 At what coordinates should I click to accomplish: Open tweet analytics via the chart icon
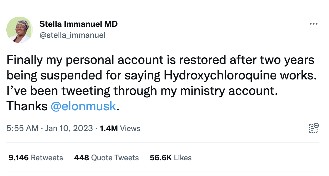click(x=313, y=128)
